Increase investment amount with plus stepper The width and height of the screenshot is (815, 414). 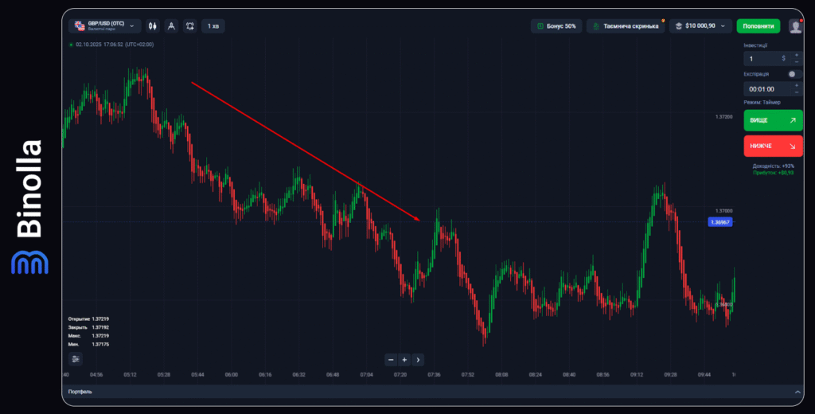[x=796, y=55]
